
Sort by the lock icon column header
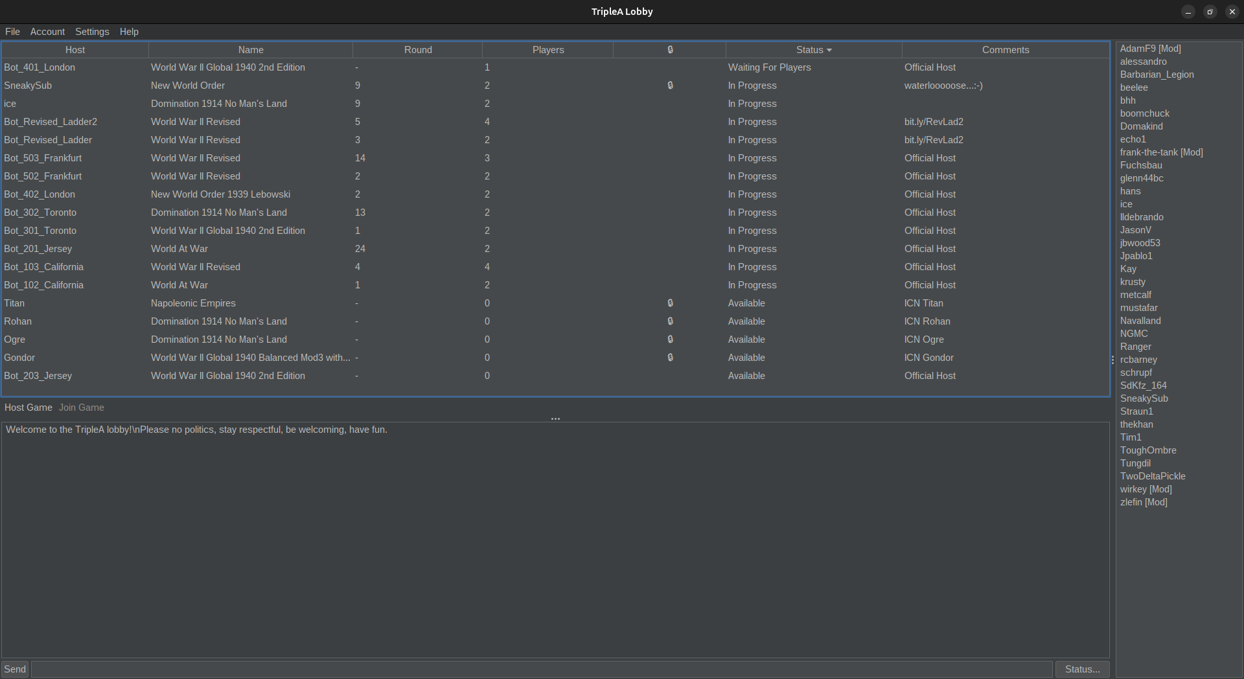[x=670, y=50]
